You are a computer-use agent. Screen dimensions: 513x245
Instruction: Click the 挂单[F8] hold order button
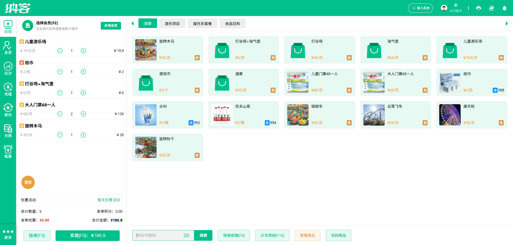tap(37, 235)
